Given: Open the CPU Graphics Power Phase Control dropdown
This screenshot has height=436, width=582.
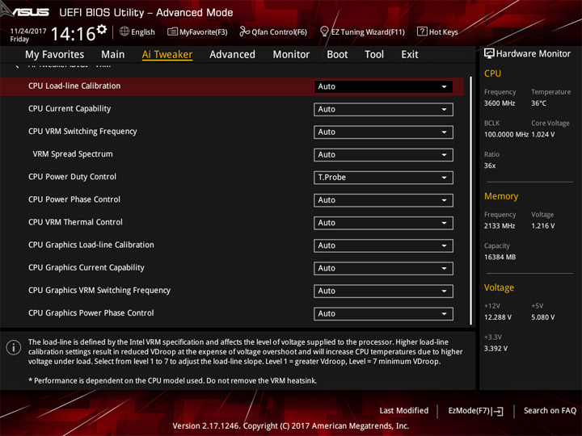Looking at the screenshot, I should click(383, 313).
